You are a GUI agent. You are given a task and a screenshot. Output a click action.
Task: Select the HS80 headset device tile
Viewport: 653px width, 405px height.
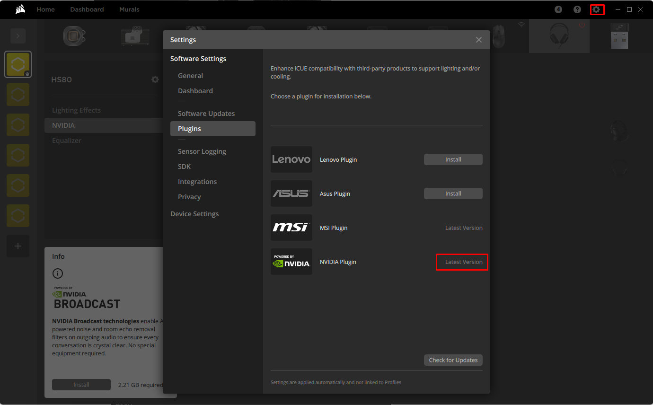pos(559,36)
